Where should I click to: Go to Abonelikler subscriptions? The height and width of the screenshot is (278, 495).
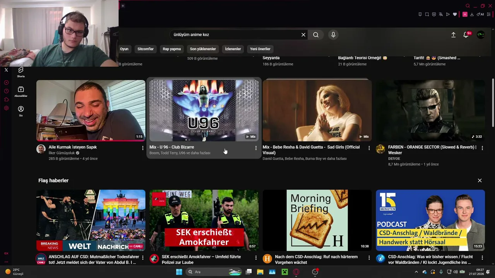(x=21, y=92)
